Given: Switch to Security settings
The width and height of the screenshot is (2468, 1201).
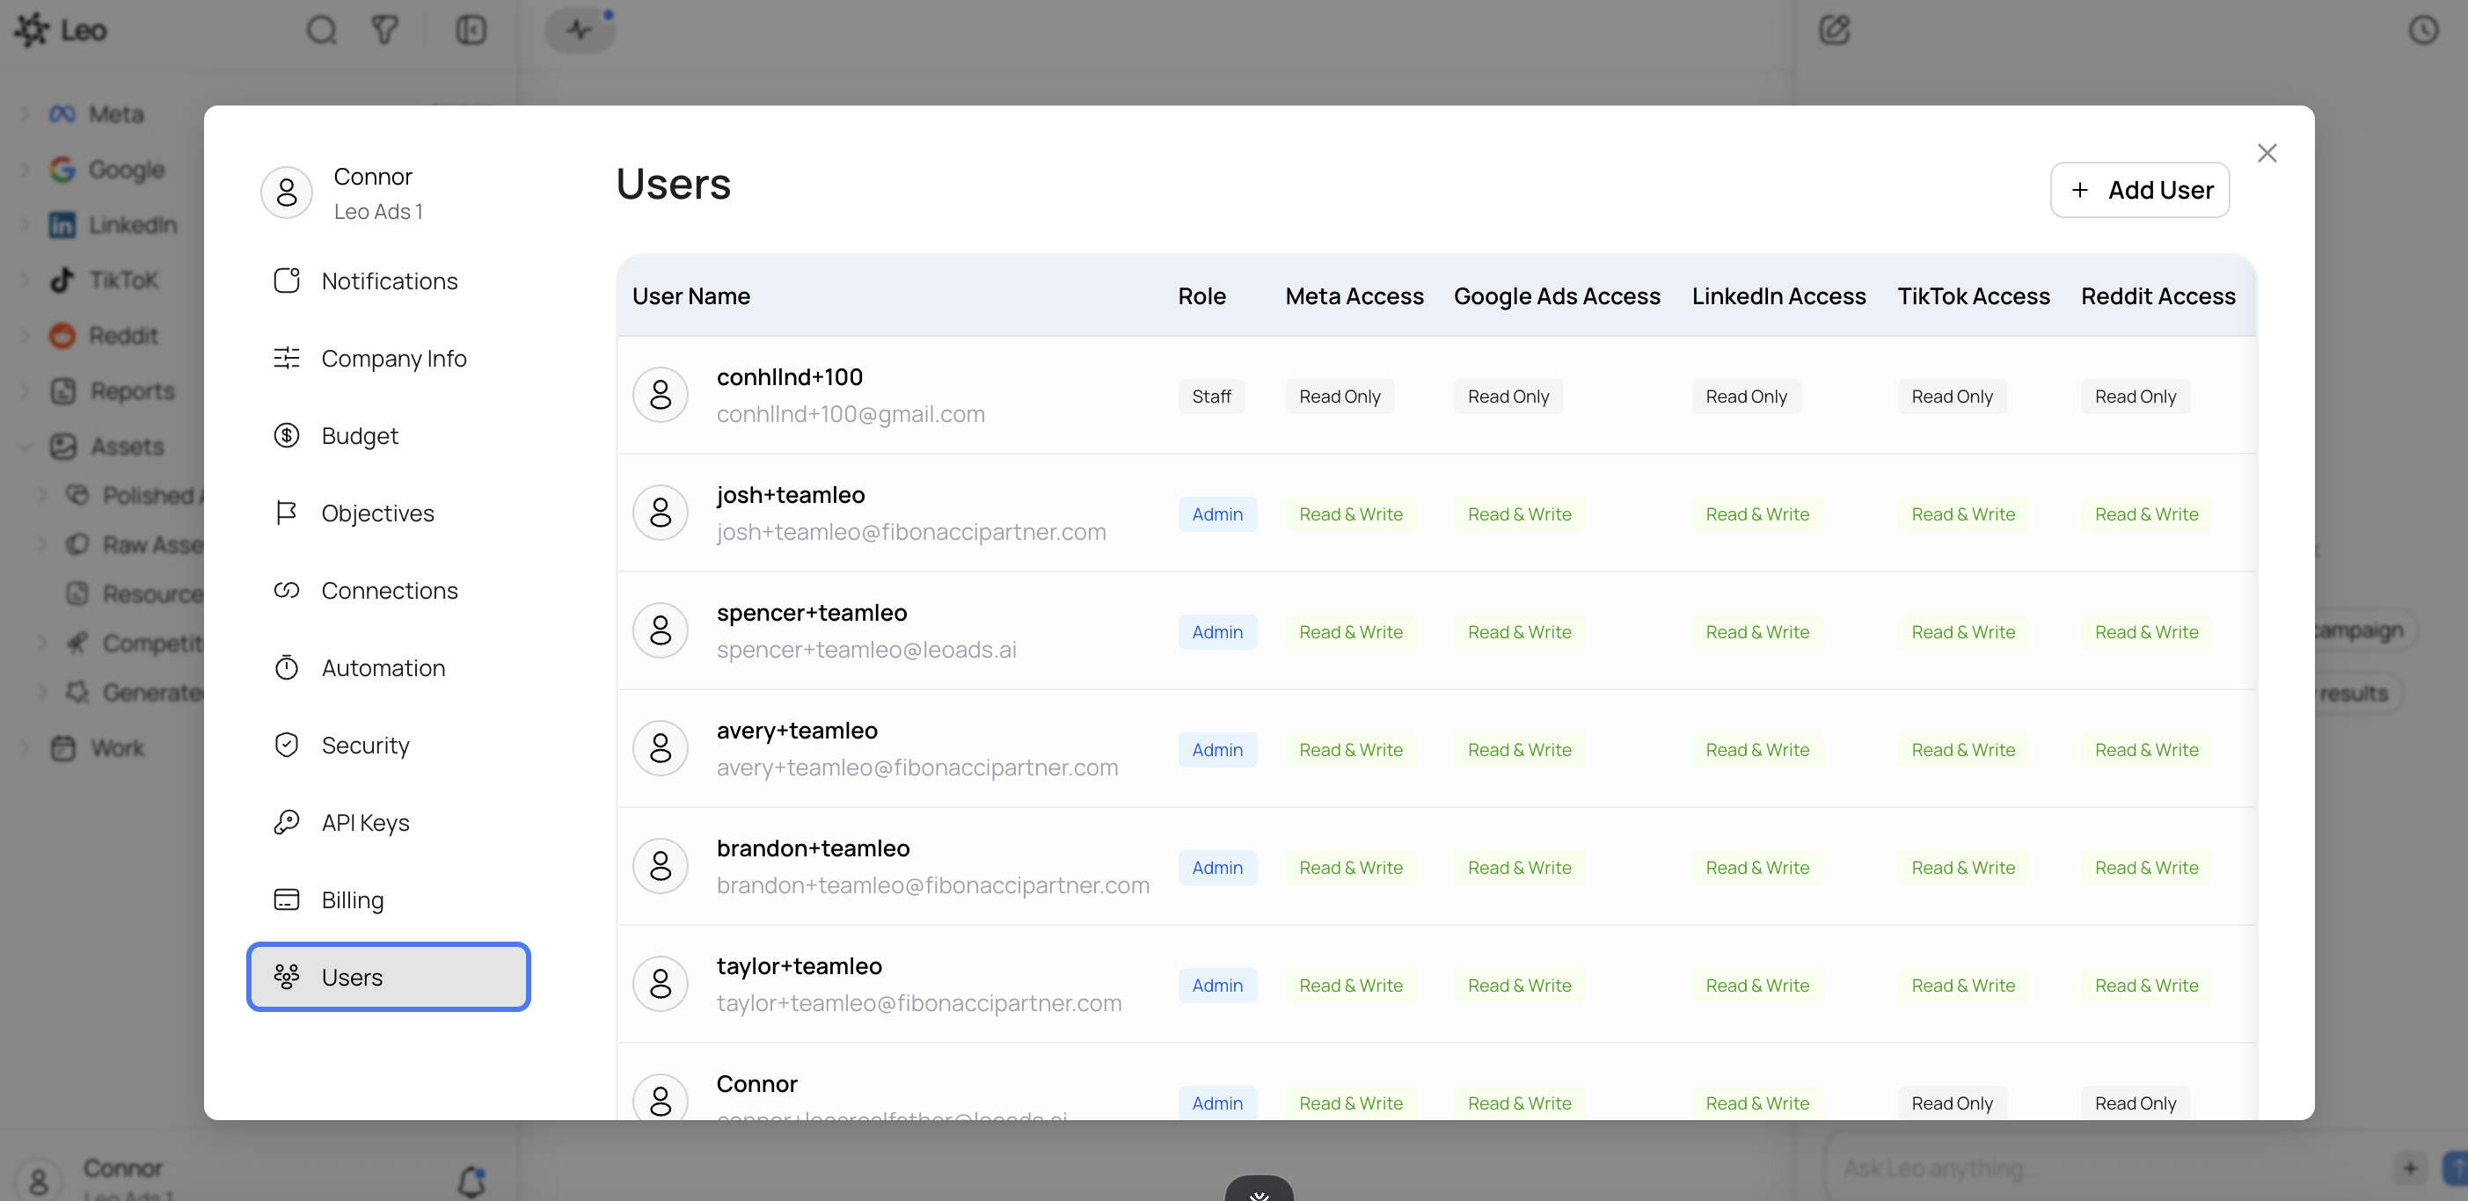Looking at the screenshot, I should [364, 744].
